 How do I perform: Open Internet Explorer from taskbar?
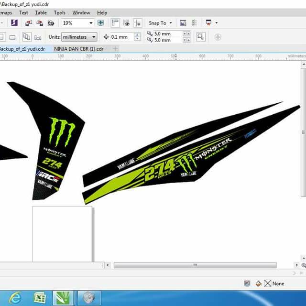pyautogui.click(x=15, y=298)
